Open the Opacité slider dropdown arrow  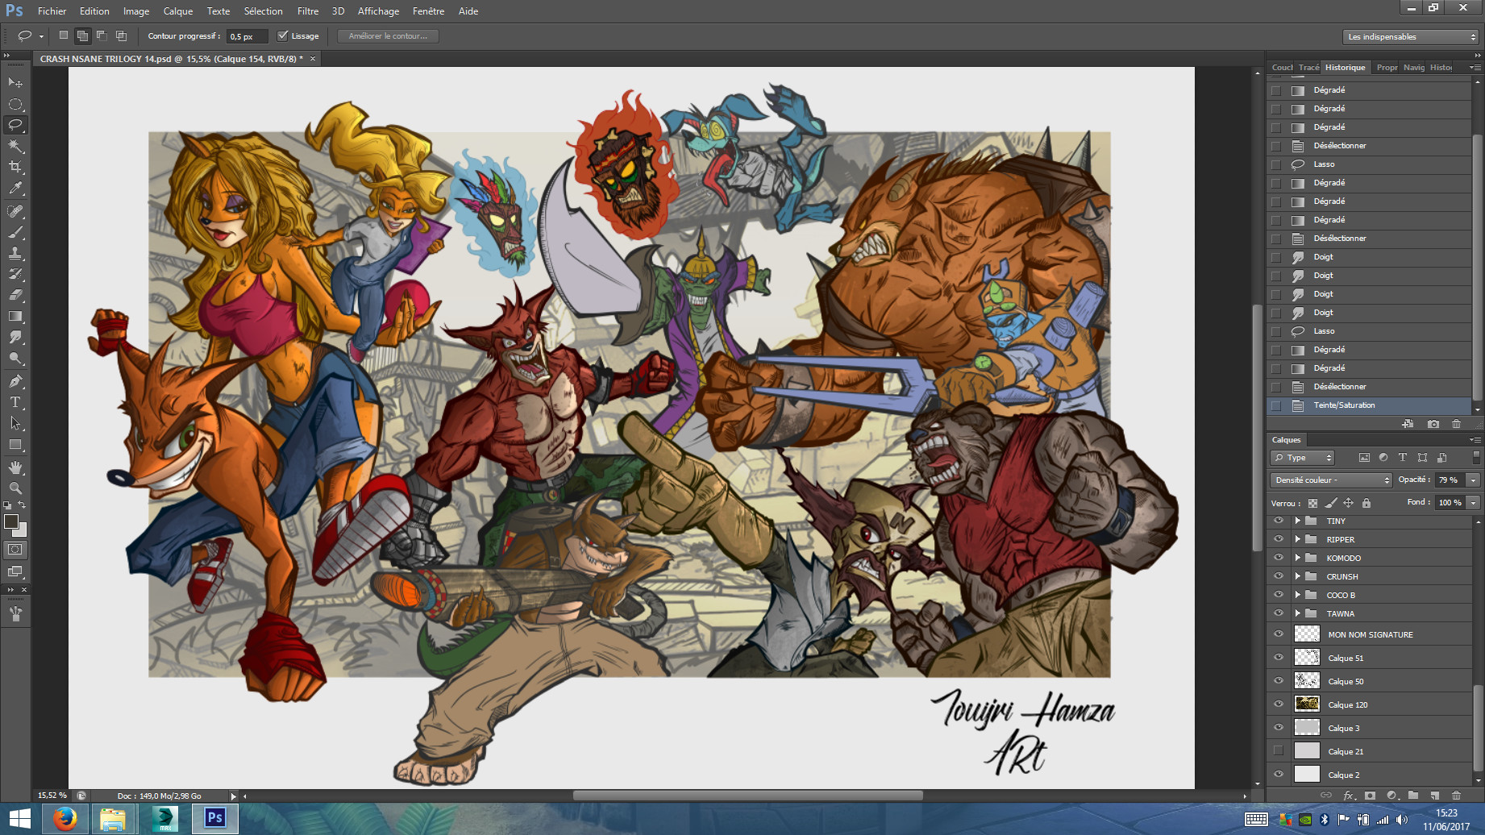click(x=1473, y=480)
